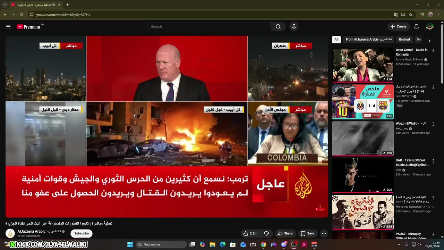
Task: Select From AlJazeera Arabic filter chip
Action: [368, 40]
